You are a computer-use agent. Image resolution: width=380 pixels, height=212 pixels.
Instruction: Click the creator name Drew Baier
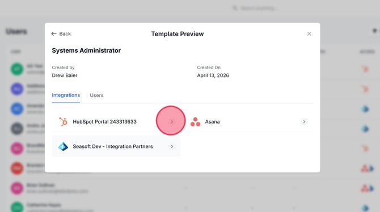[x=65, y=75]
